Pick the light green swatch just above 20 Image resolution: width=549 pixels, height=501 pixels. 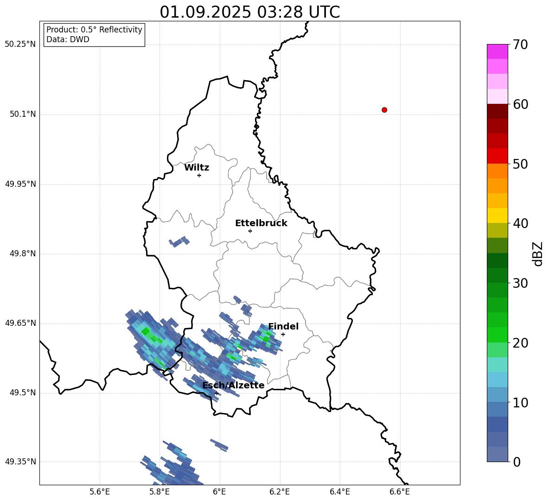point(498,335)
